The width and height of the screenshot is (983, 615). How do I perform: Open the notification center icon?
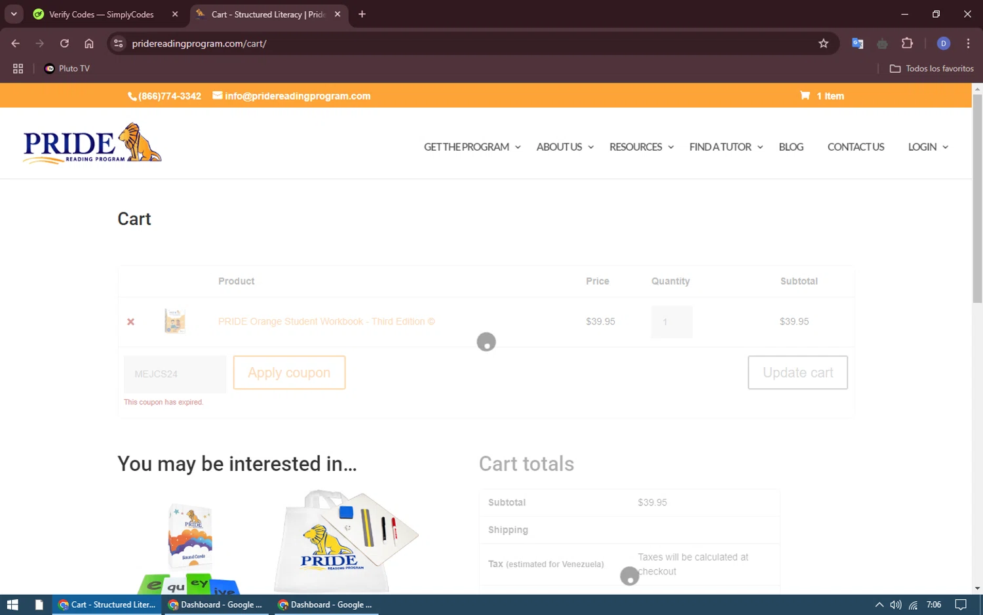pyautogui.click(x=961, y=605)
